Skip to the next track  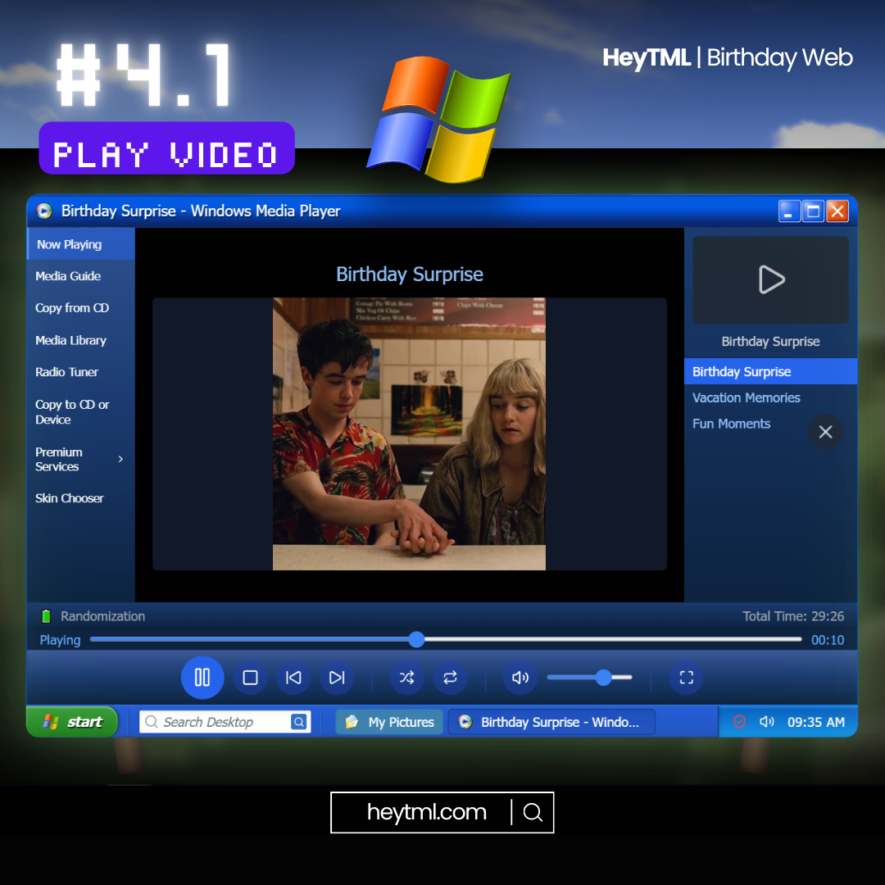(x=337, y=678)
